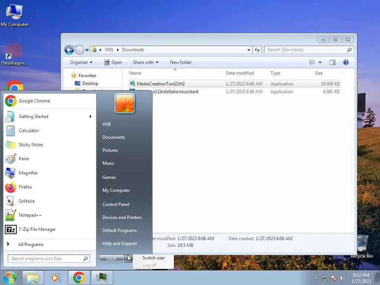
Task: Click the user account flower picture
Action: pos(125,103)
